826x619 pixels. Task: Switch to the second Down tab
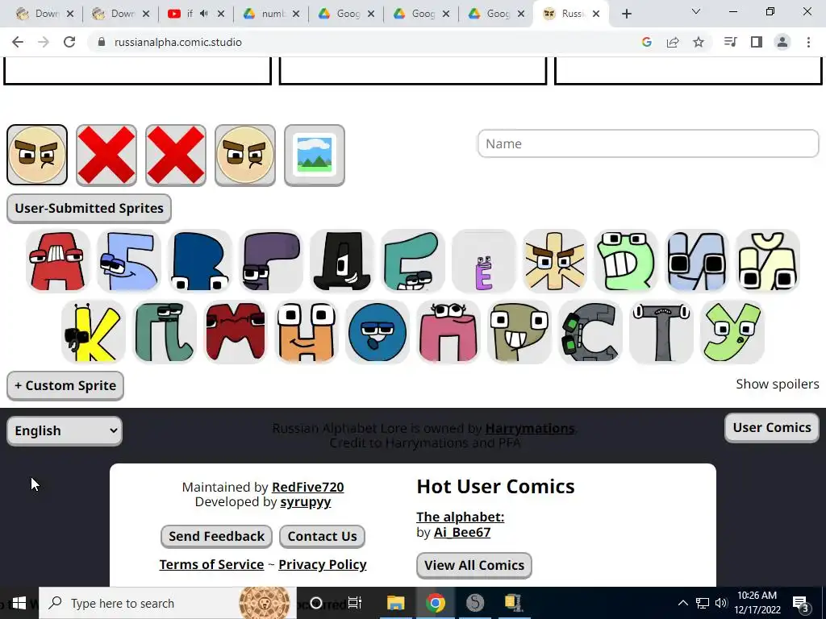(121, 14)
